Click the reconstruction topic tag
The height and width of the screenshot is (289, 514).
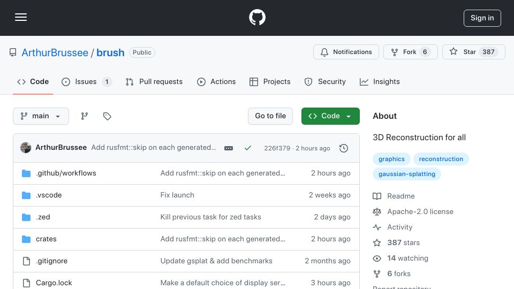click(x=441, y=159)
